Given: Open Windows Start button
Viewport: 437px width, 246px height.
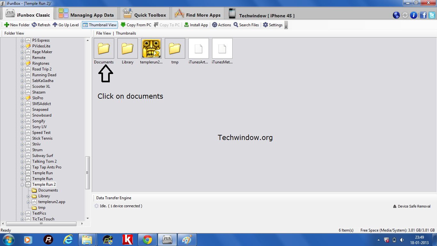Looking at the screenshot, I should [x=8, y=240].
